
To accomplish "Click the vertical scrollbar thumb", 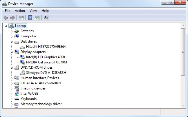I will (x=183, y=52).
